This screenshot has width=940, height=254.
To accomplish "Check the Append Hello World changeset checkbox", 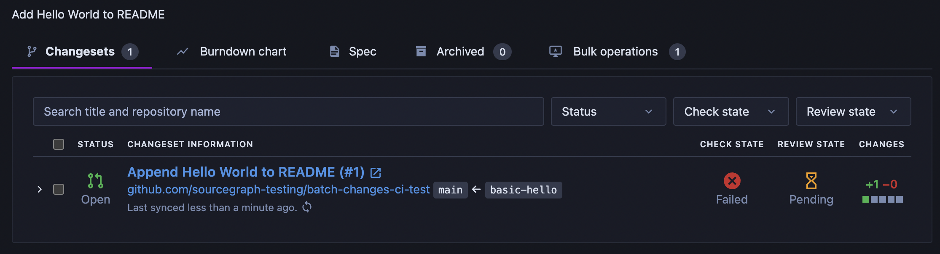I will click(59, 189).
